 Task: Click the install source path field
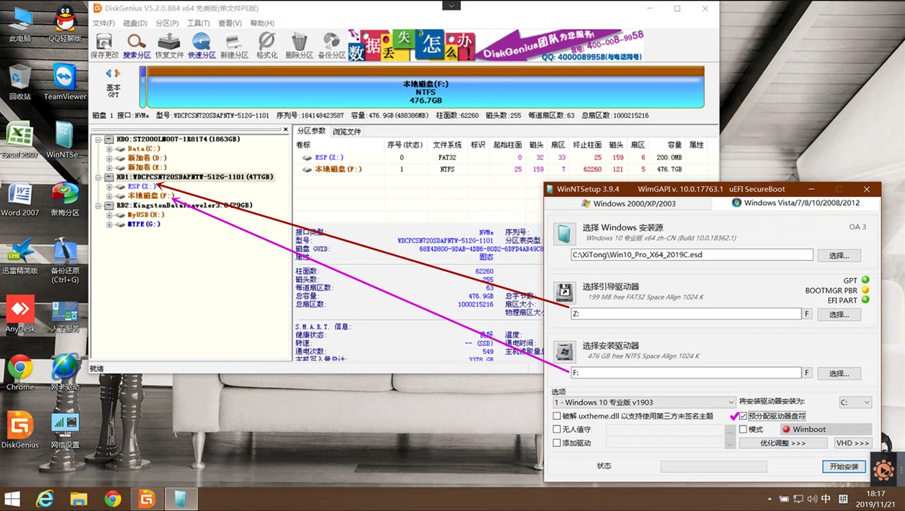[x=692, y=255]
